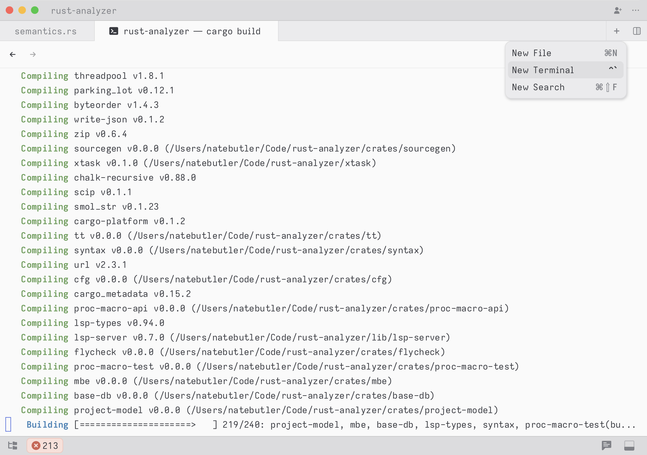The width and height of the screenshot is (647, 455).
Task: Open the collaborators add-person icon
Action: [618, 10]
